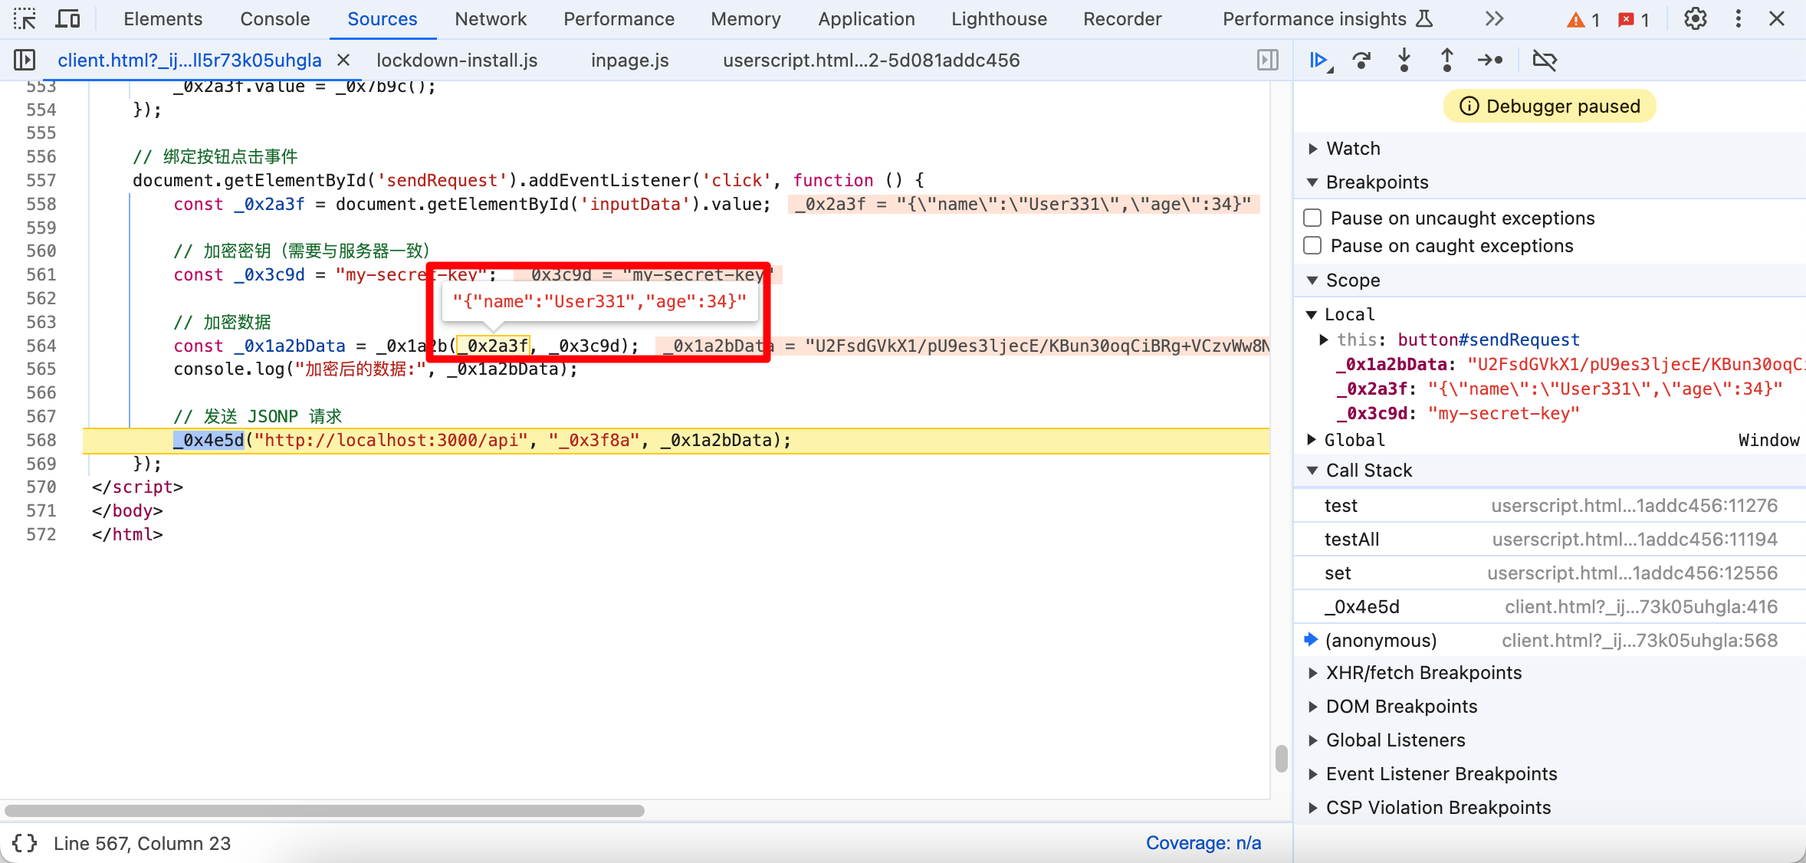Open the Performance insights tab
Viewport: 1806px width, 863px height.
(x=1327, y=18)
